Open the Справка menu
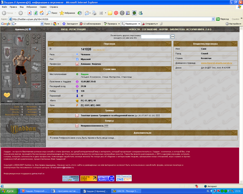This screenshot has height=194, width=243. tap(54, 7)
